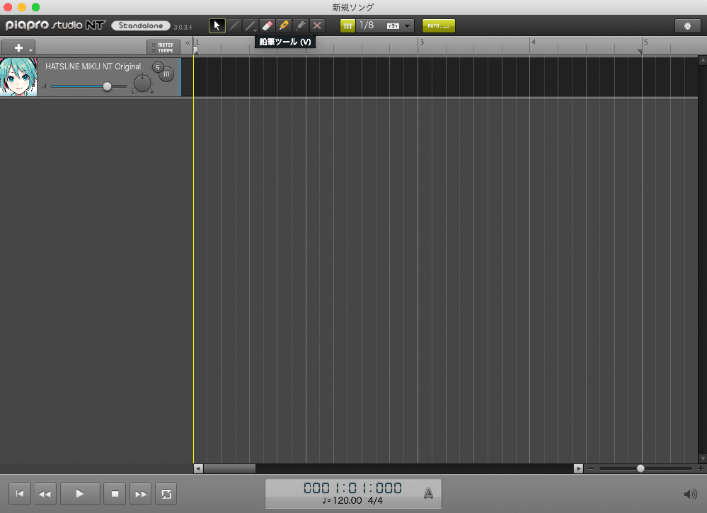Click the vertical scroll down arrow

(x=703, y=459)
